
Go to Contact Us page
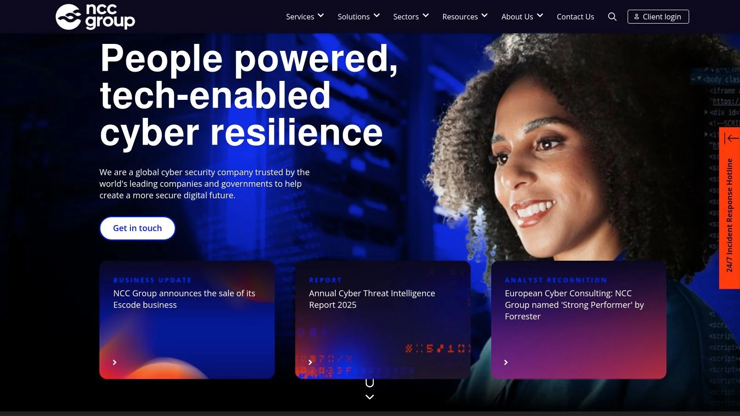[575, 17]
